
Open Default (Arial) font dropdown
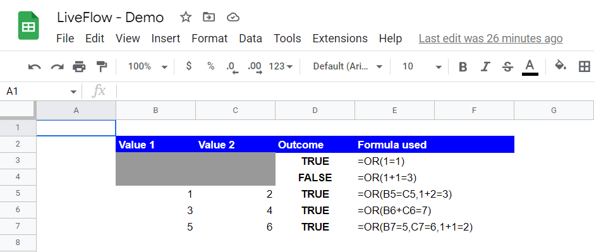[348, 66]
